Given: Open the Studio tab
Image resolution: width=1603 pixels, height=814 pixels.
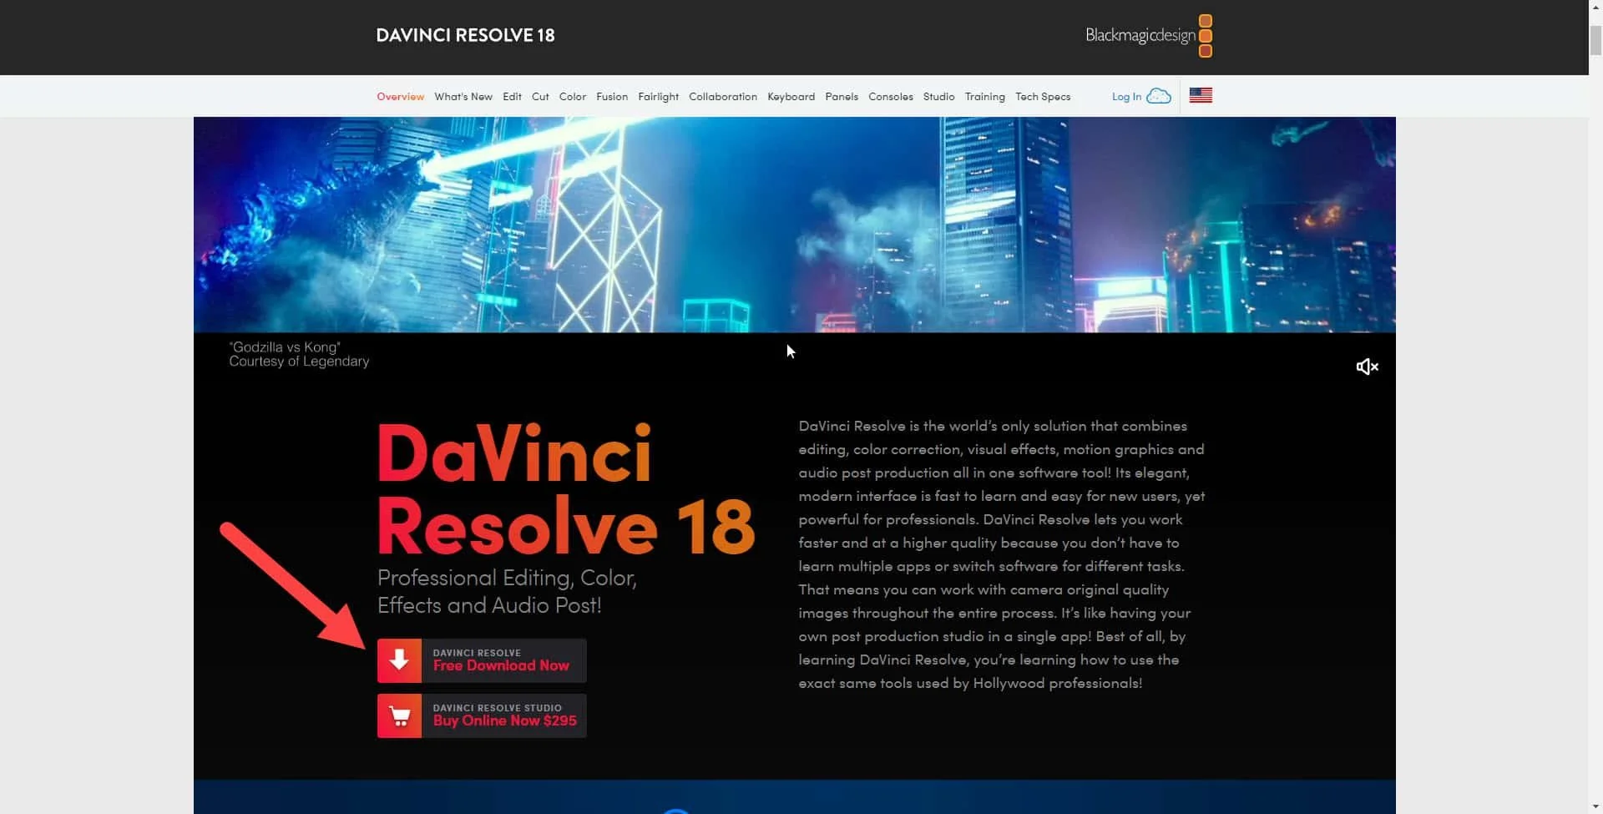Looking at the screenshot, I should tap(938, 97).
